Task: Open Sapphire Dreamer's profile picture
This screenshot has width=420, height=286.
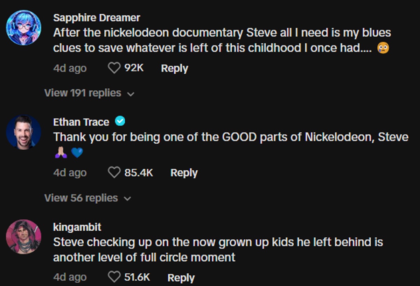Action: (24, 28)
